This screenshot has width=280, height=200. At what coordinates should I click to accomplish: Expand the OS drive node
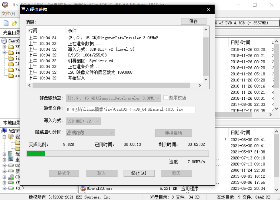coord(4,166)
